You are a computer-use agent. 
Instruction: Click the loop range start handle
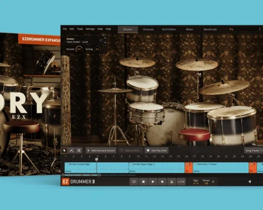tap(63, 175)
